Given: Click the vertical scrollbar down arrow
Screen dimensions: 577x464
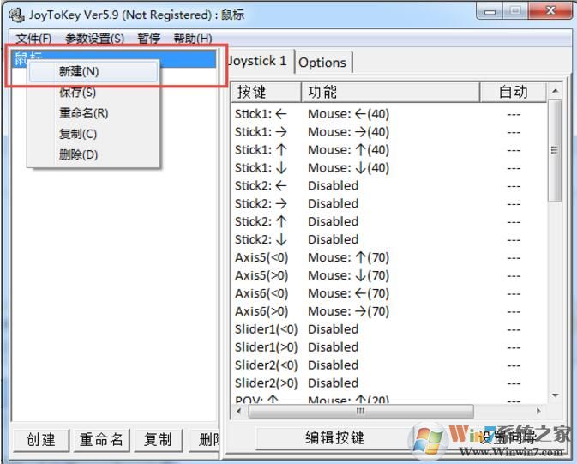Looking at the screenshot, I should (556, 395).
